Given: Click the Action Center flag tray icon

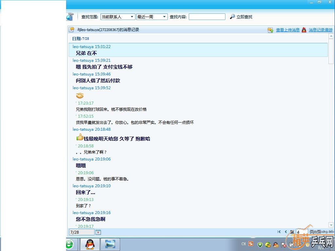Looking at the screenshot, I should pyautogui.click(x=284, y=245).
